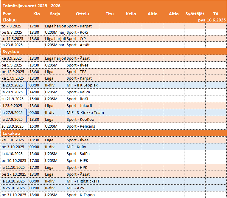Image resolution: width=227 pixels, height=198 pixels.
Task: Select match cell 'Sport - Ässät' on 3.9.2025
Action: (x=83, y=58)
